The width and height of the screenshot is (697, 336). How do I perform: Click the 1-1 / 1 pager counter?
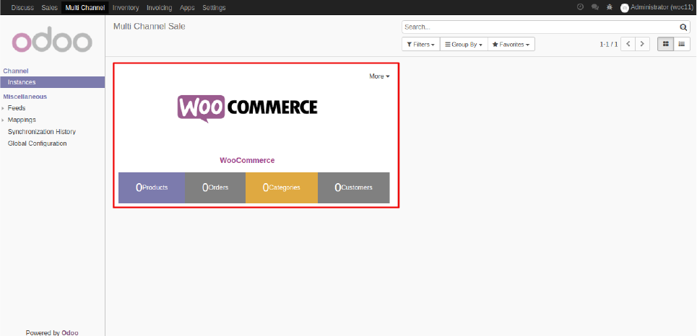coord(609,45)
